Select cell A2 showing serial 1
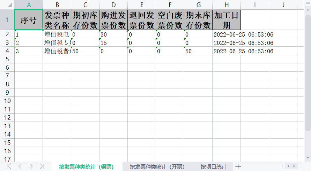Viewport: 311px width, 171px height. tap(29, 34)
